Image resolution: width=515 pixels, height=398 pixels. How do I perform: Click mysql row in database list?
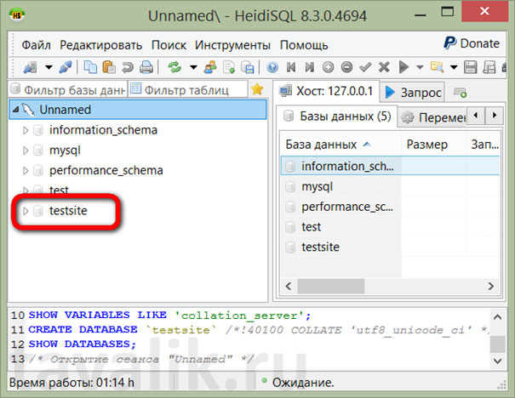point(390,186)
